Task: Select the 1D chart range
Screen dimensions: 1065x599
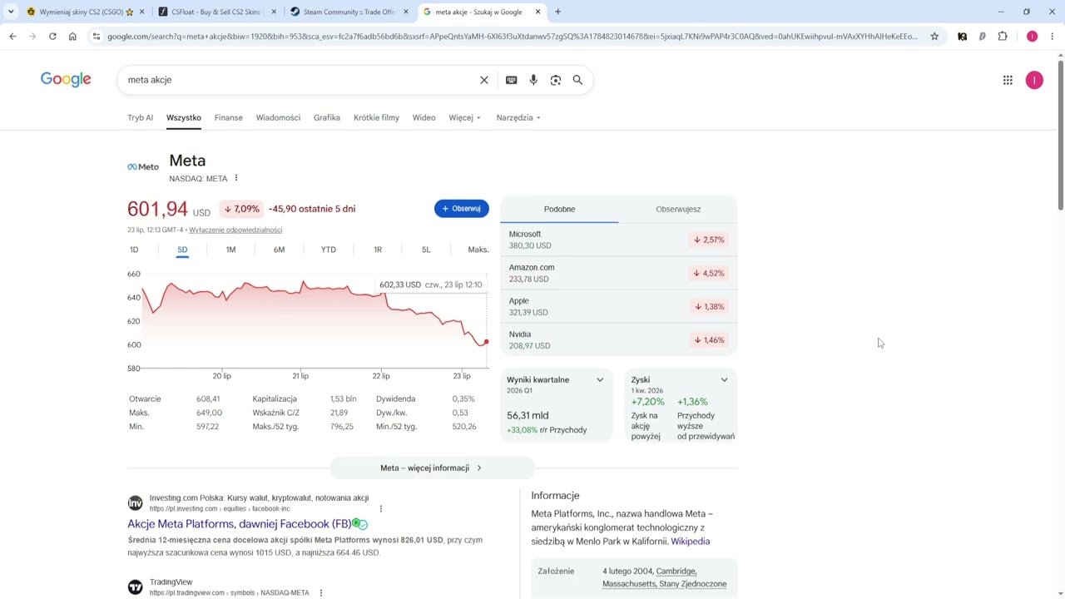Action: (134, 250)
